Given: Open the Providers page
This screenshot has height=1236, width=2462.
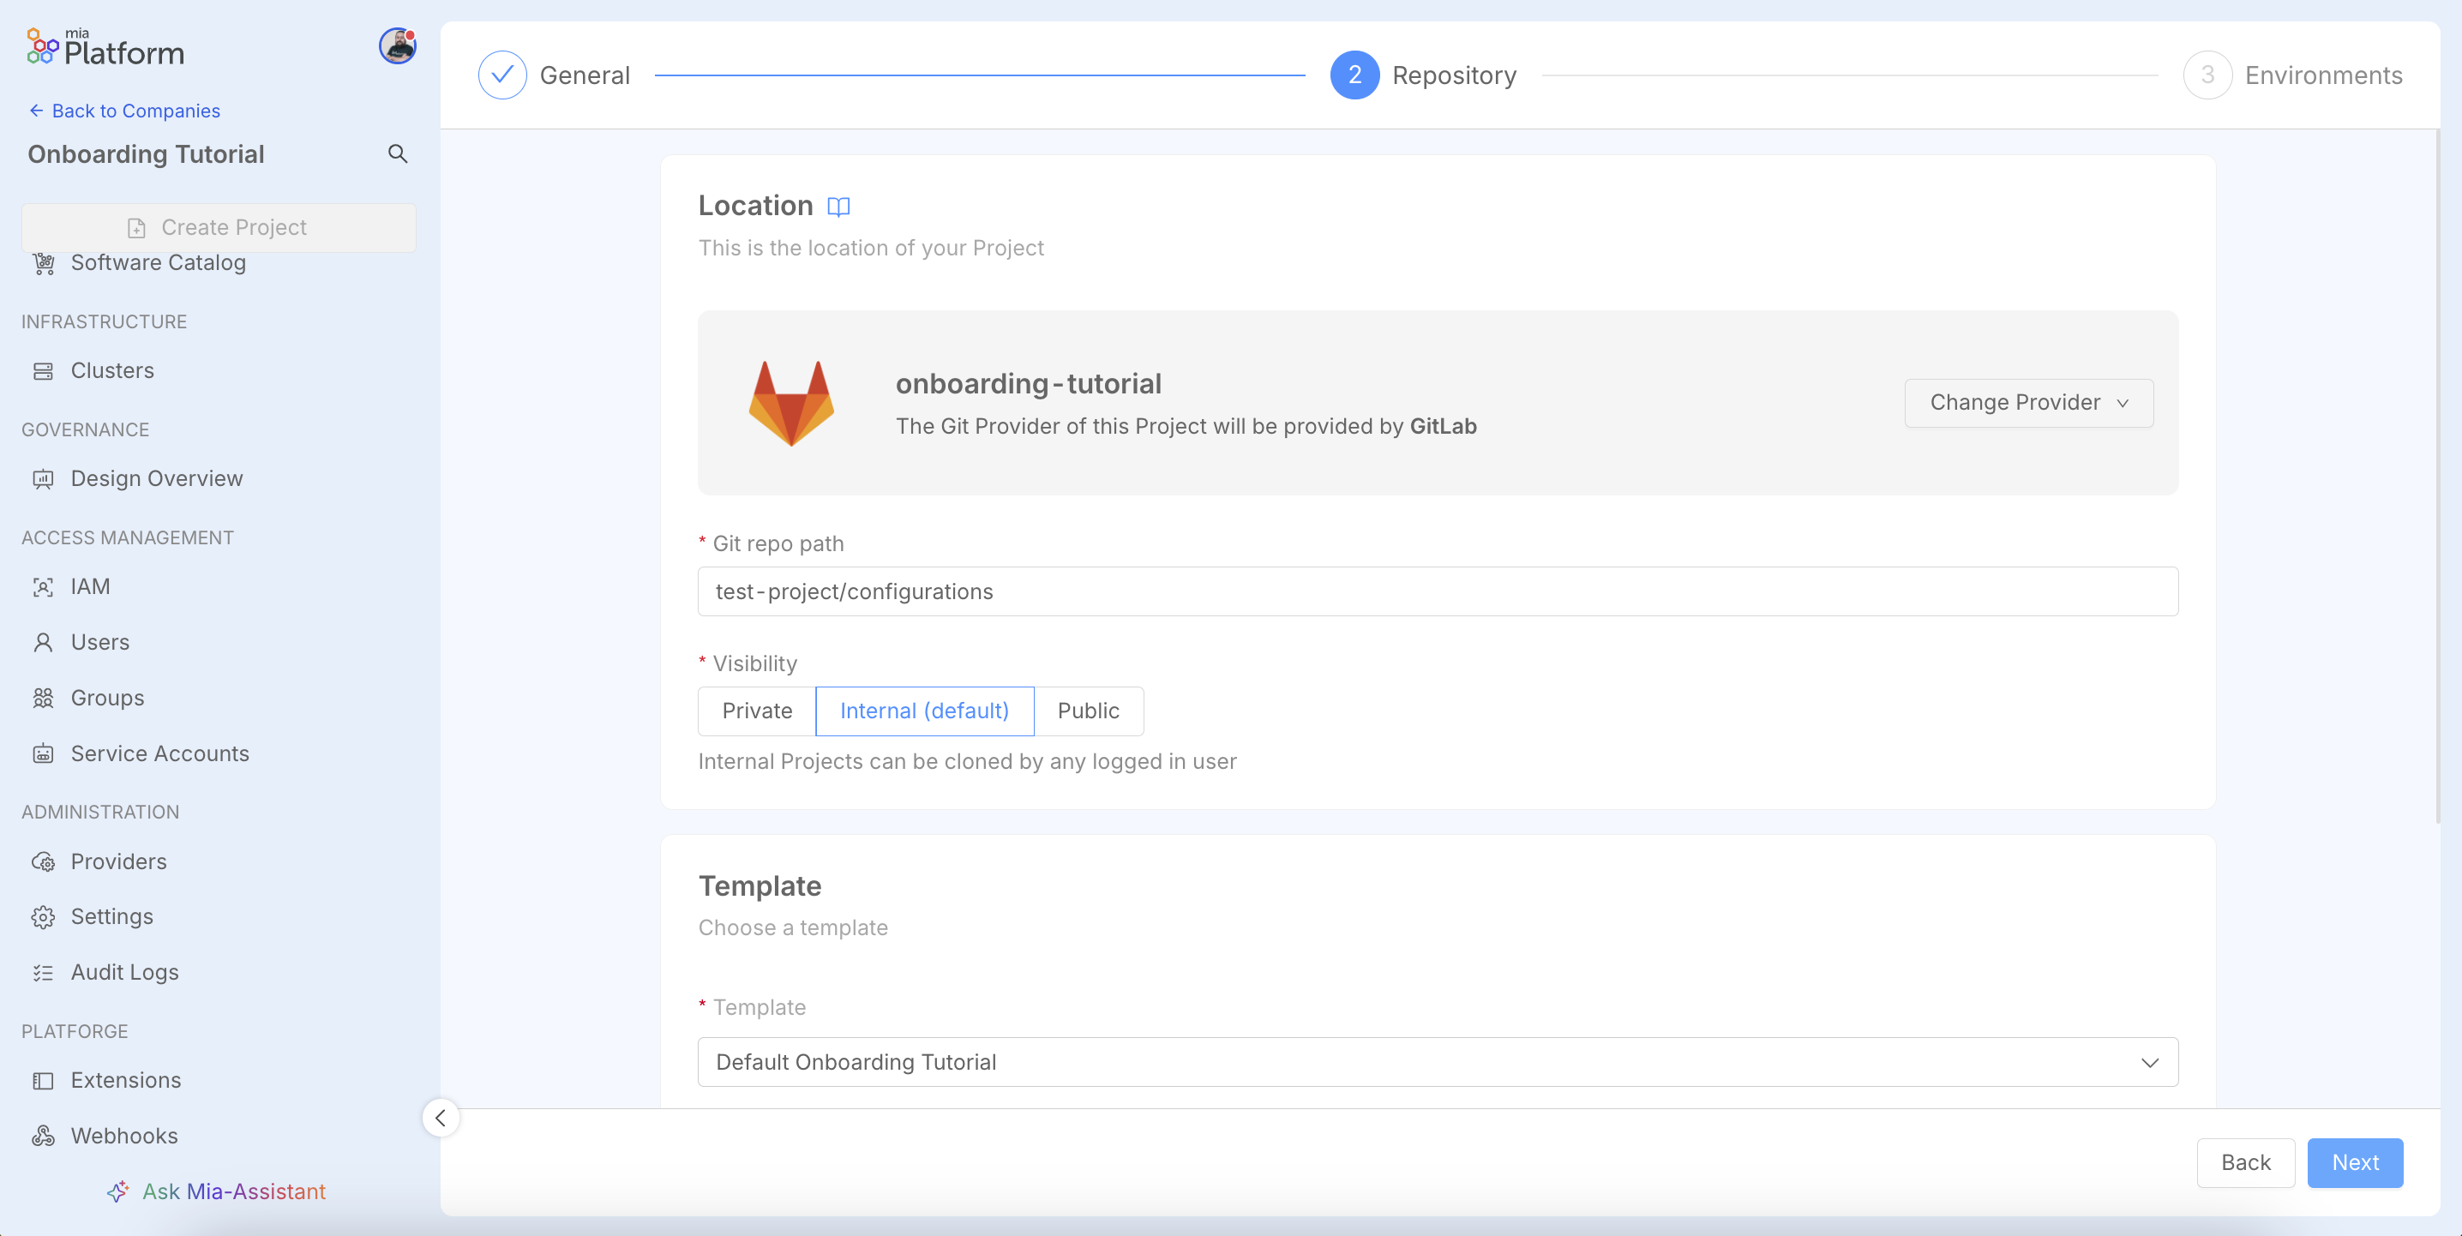Looking at the screenshot, I should (118, 862).
